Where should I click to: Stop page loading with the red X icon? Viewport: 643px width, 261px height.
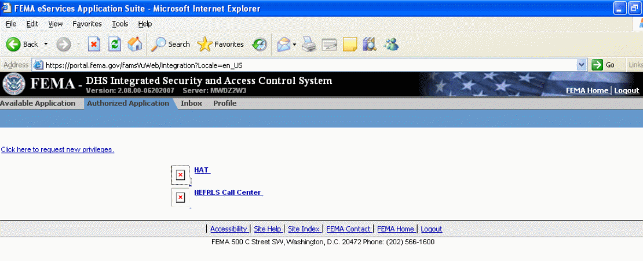click(94, 44)
